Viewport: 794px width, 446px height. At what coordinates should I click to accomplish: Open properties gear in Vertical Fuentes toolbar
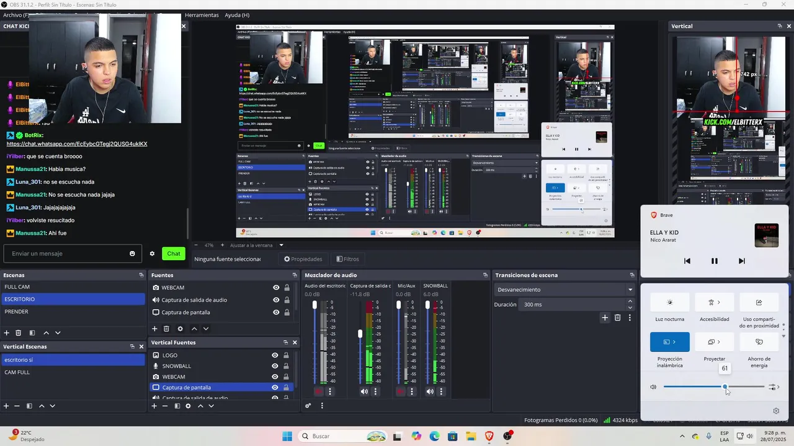coord(188,406)
